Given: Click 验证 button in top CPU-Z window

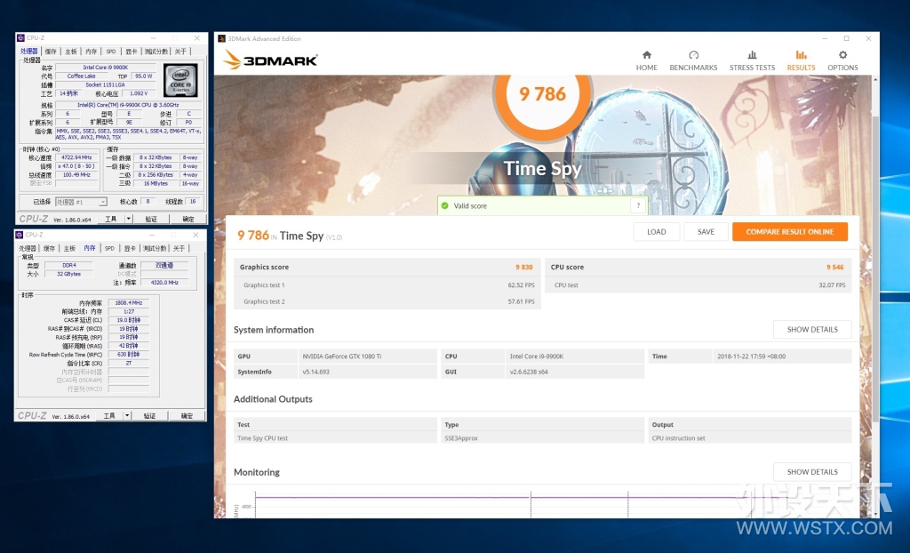Looking at the screenshot, I should 151,219.
